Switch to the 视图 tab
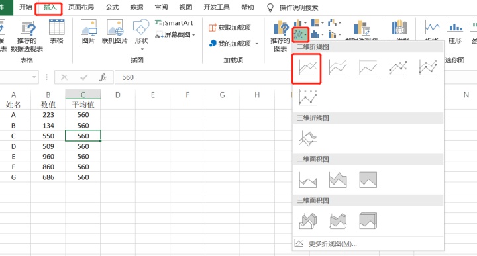Screen dimensions: 477x256 (x=185, y=7)
